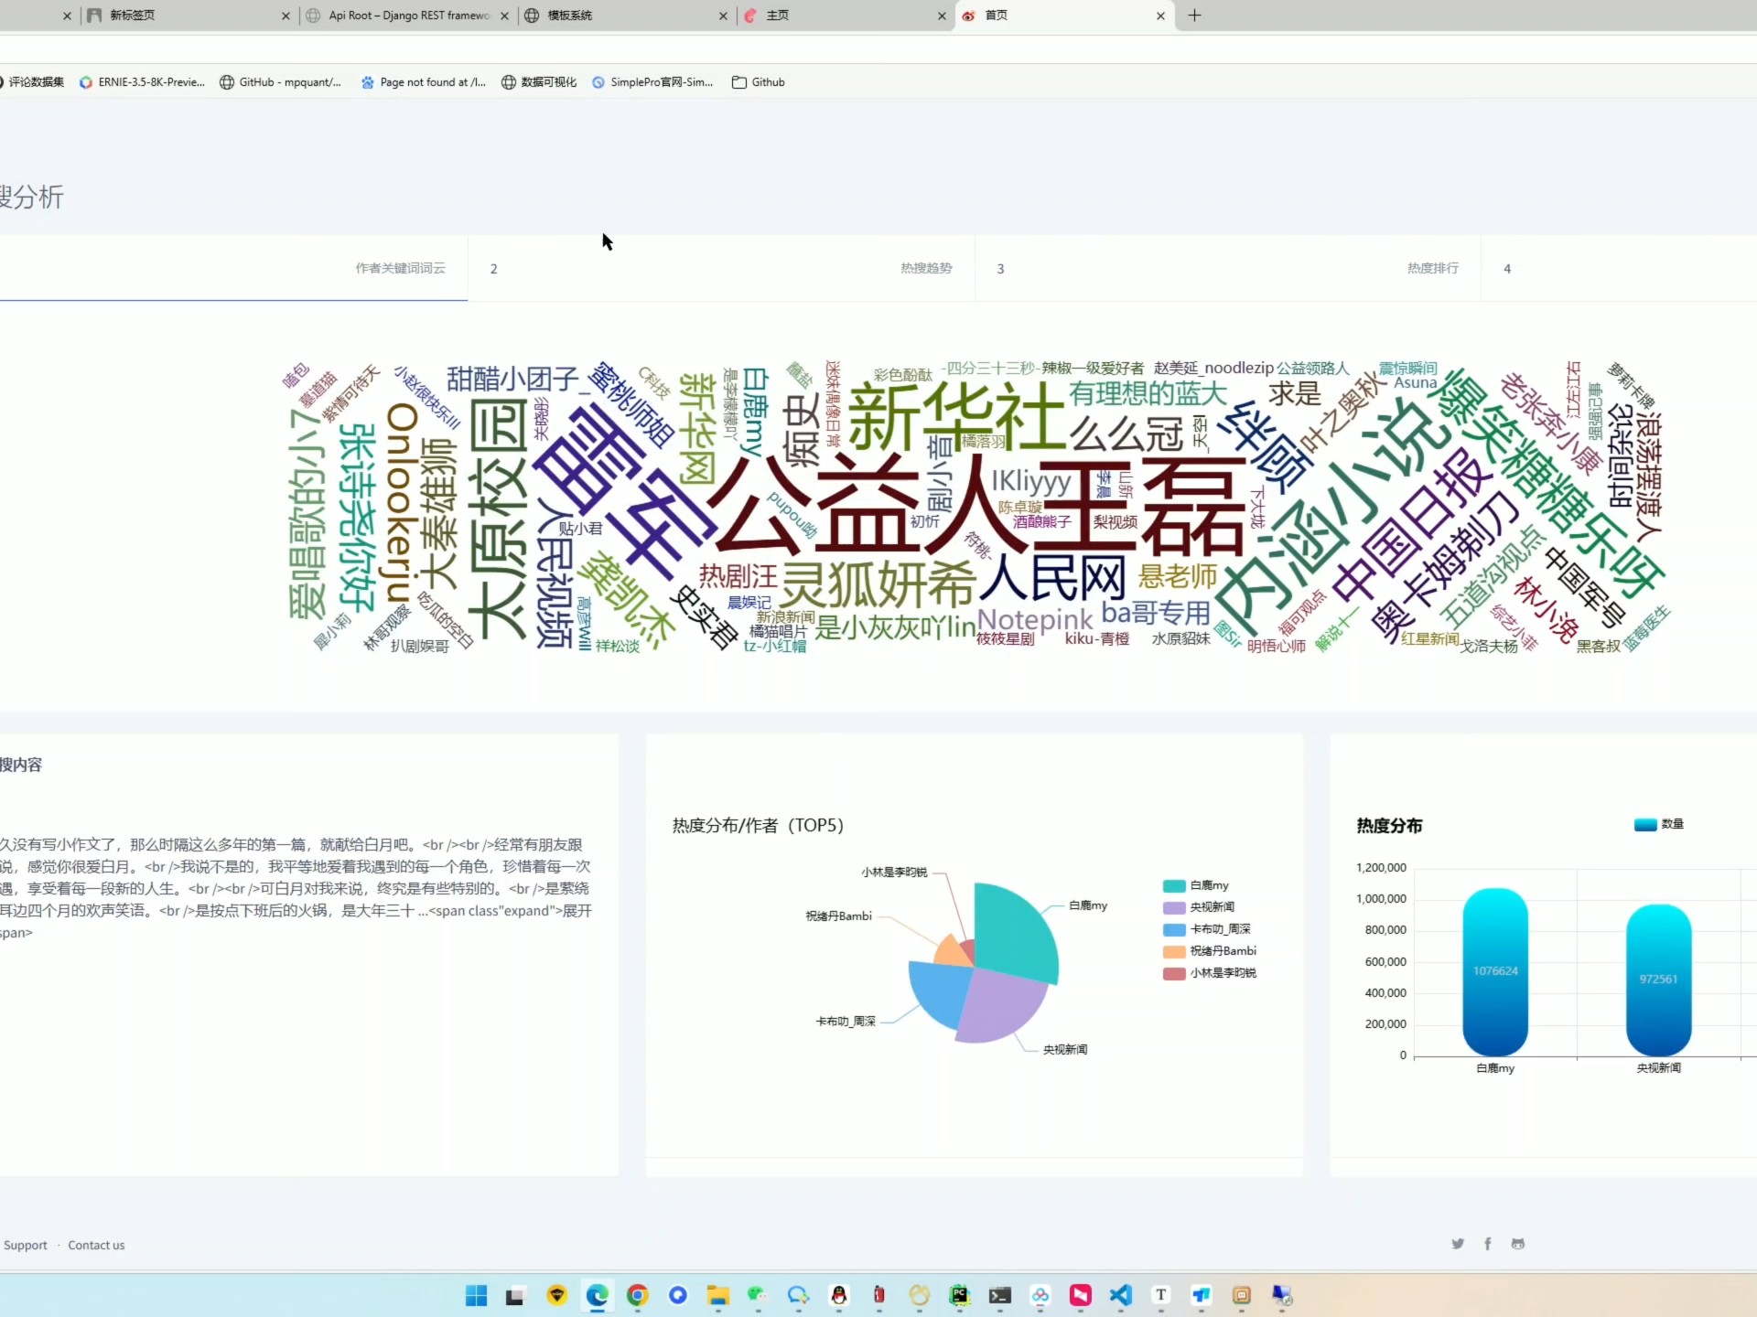Image resolution: width=1757 pixels, height=1317 pixels.
Task: Click the 展开 expand text in content
Action: [x=577, y=911]
